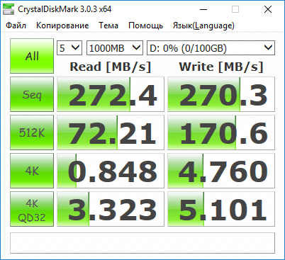Viewport: 285px width, 260px height.
Task: Open the test size dropdown showing 1000MB
Action: [x=115, y=48]
